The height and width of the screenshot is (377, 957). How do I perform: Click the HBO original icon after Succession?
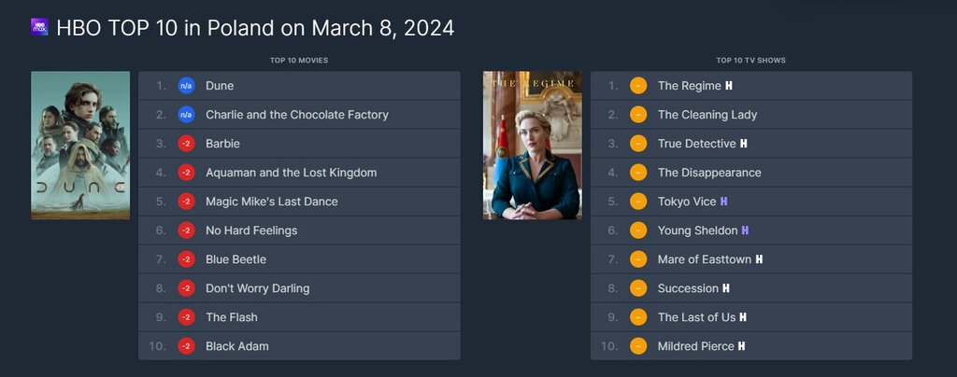coord(726,288)
